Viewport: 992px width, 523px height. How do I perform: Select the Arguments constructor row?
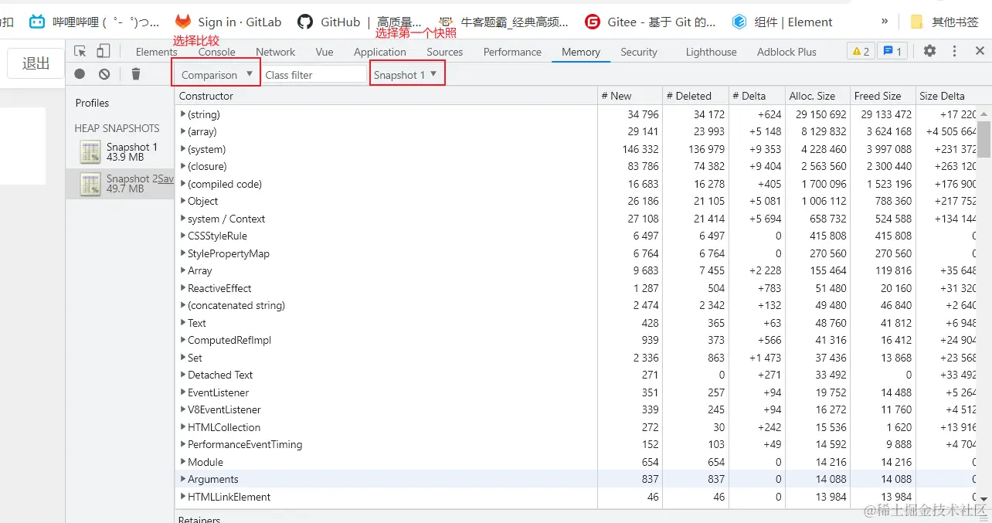[x=576, y=479]
